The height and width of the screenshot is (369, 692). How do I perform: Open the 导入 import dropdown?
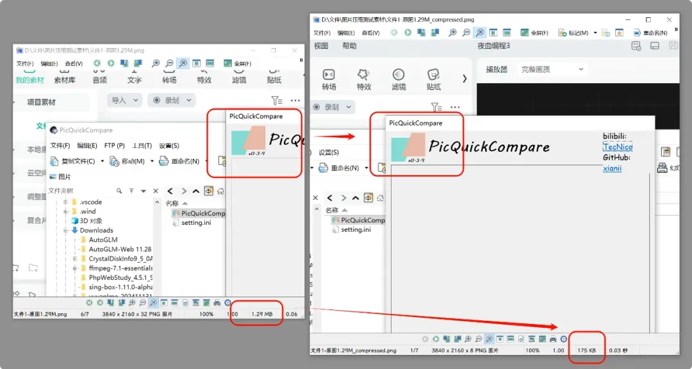[x=124, y=100]
